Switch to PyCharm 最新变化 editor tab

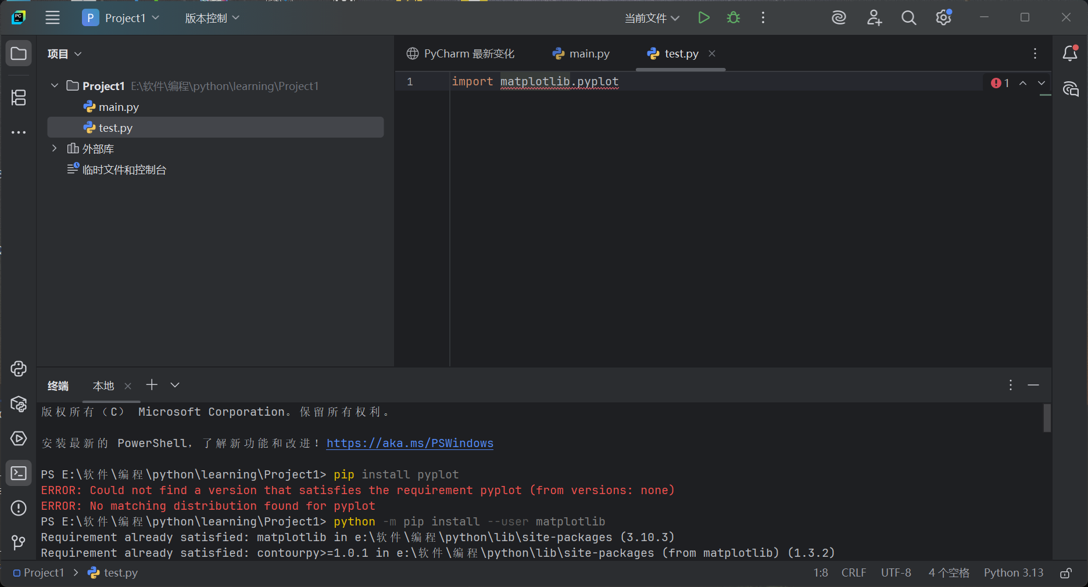pos(460,53)
